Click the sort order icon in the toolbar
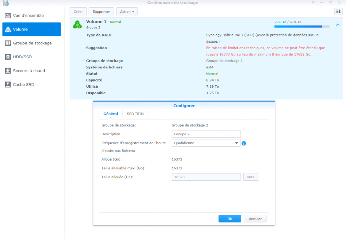Screen dimensions: 346x239 tap(338, 11)
